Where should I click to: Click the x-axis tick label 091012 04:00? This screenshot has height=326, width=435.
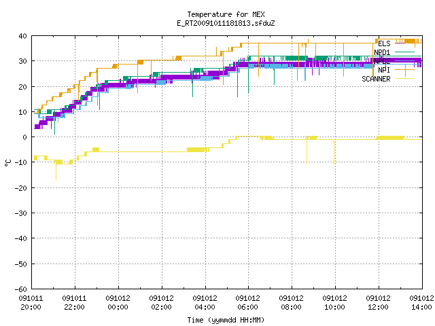205,303
